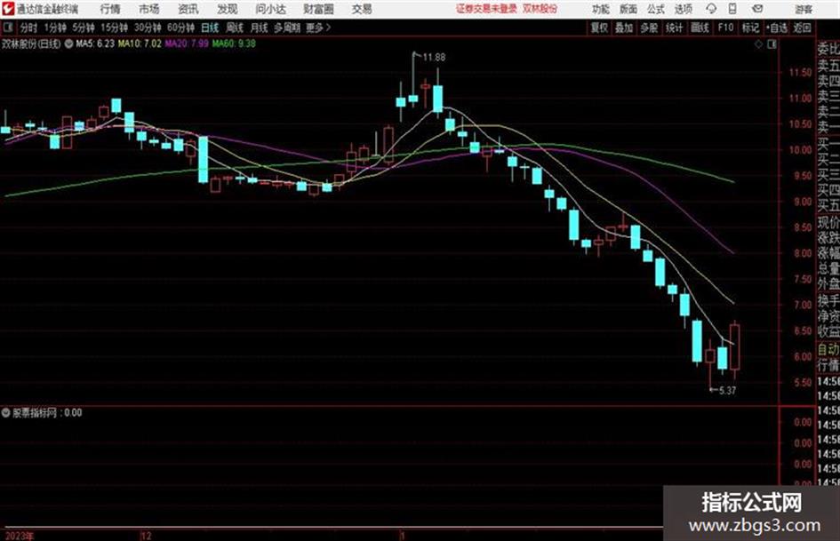This screenshot has height=541, width=840.
Task: Click the 股票指标网 : 0.00 indicator label
Action: point(47,412)
